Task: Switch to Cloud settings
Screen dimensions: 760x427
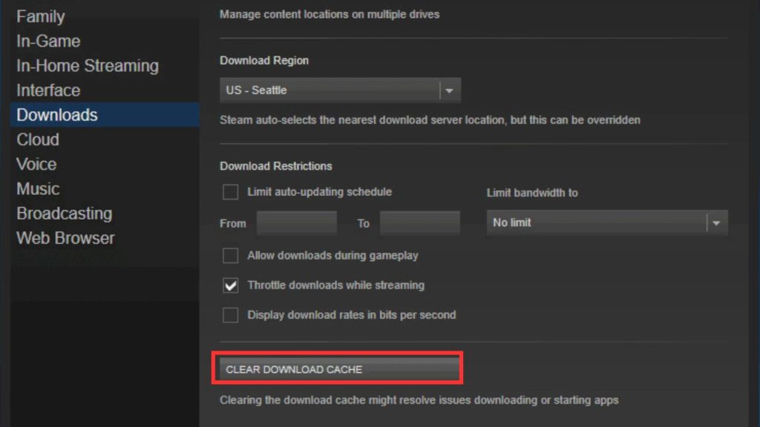Action: pyautogui.click(x=37, y=139)
